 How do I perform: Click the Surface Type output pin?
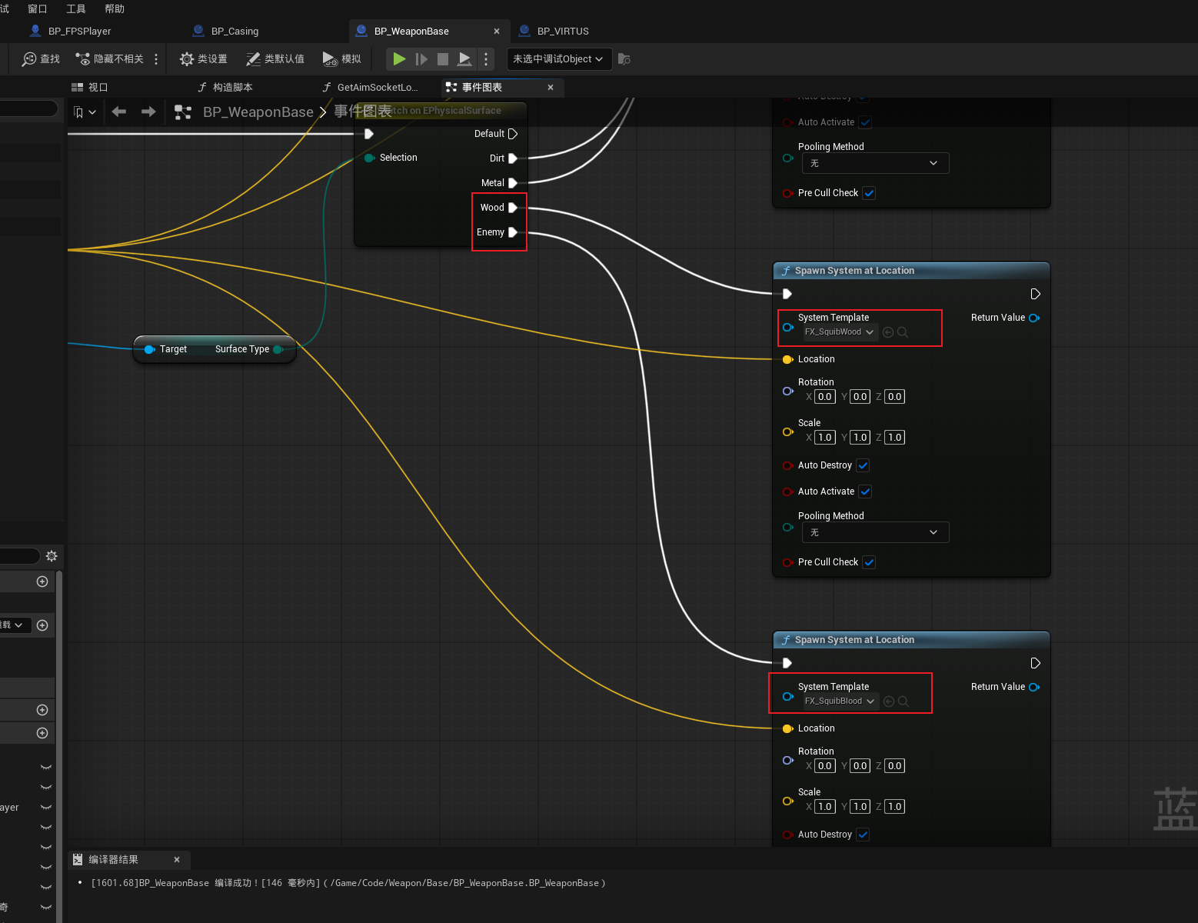point(278,349)
